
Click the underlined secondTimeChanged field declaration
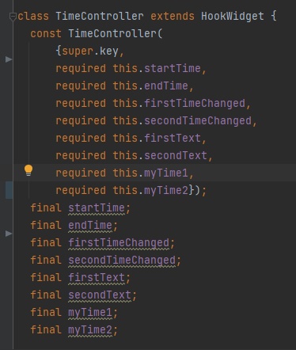click(x=122, y=261)
